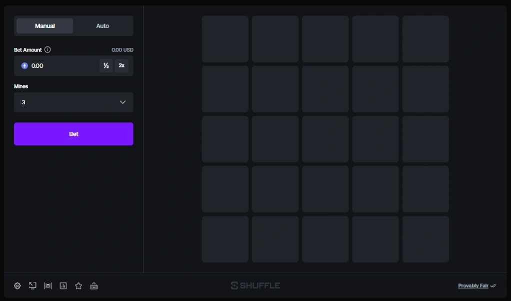Click the purple Bet button

tap(73, 134)
